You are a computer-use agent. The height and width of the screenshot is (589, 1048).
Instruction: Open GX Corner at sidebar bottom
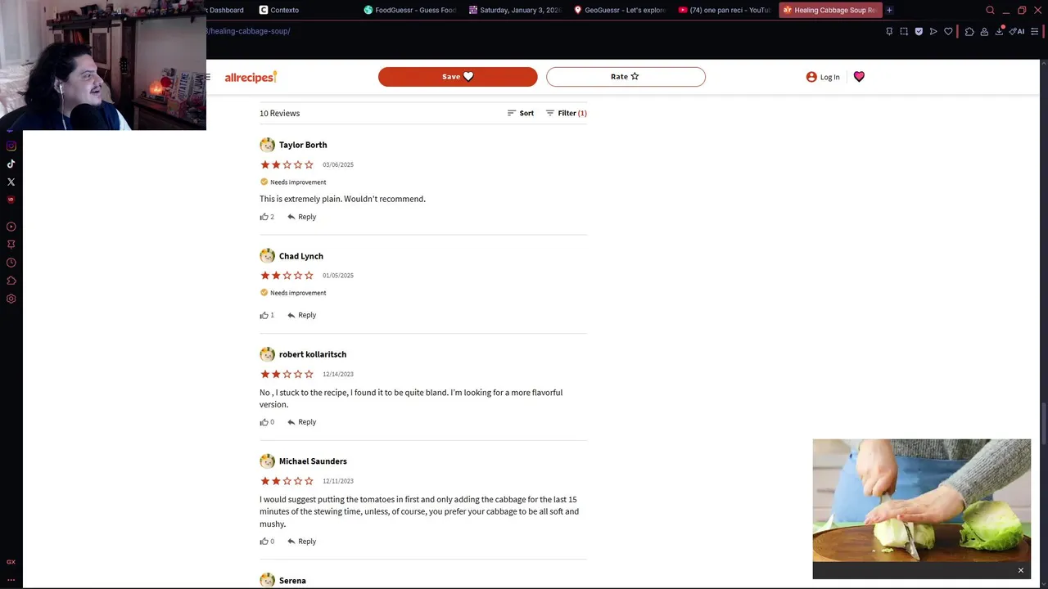click(11, 562)
